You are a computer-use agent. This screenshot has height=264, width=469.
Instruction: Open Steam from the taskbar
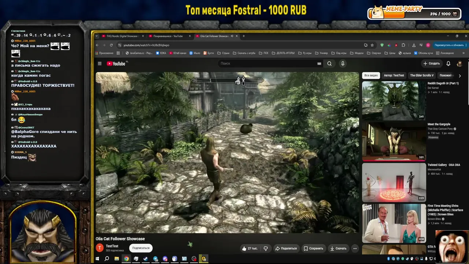(x=145, y=259)
